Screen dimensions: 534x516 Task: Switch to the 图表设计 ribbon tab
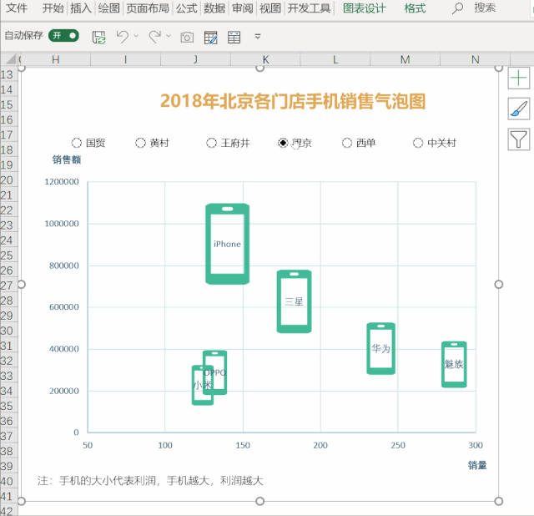pyautogui.click(x=365, y=8)
